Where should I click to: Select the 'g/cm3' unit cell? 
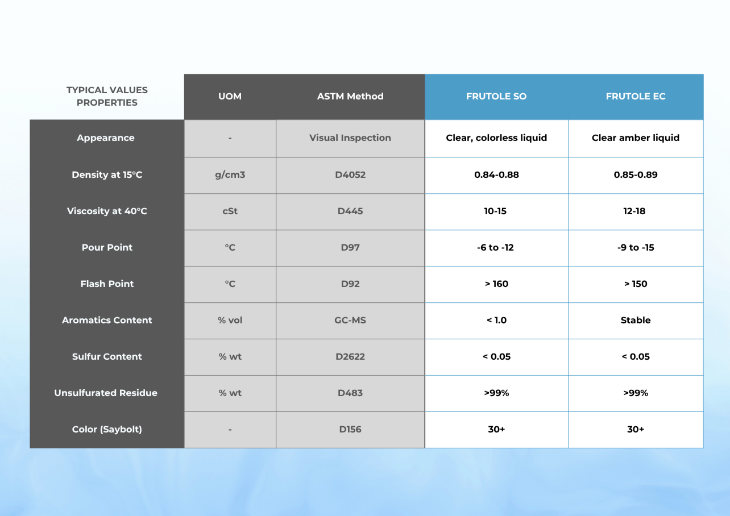(x=230, y=175)
